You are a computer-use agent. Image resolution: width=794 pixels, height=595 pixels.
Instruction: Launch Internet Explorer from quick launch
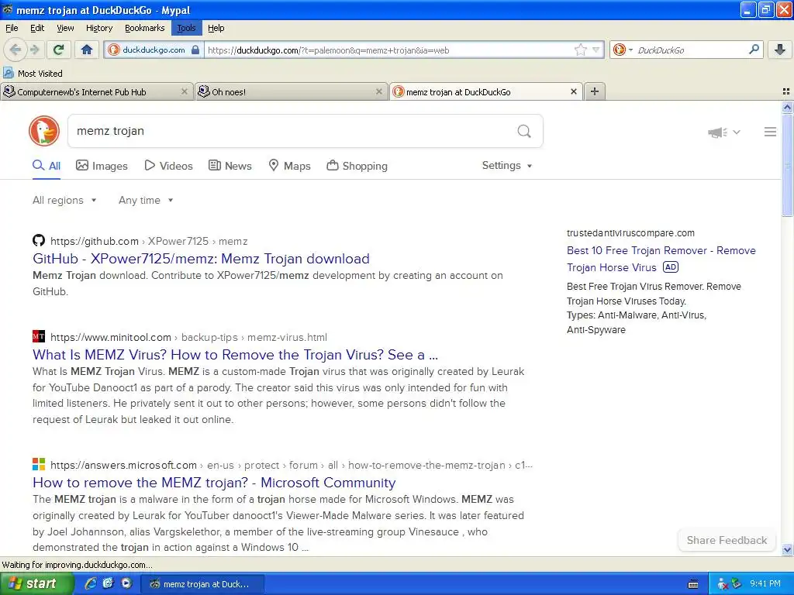coord(91,583)
